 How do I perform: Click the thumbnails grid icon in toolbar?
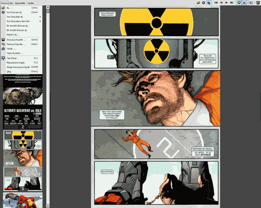[x=258, y=3]
